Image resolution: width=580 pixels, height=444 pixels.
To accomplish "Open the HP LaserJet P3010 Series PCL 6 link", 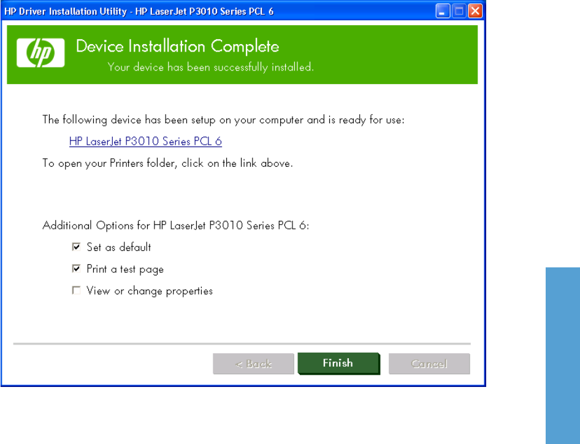I will [x=145, y=141].
